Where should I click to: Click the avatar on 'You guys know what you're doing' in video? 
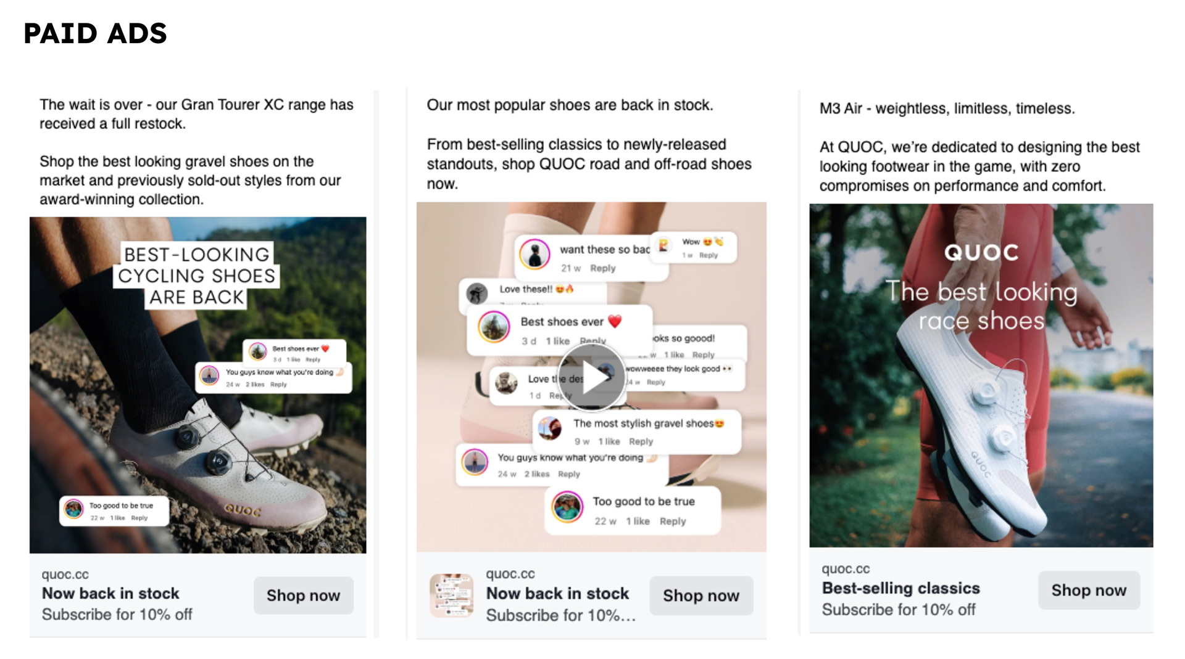pyautogui.click(x=475, y=462)
